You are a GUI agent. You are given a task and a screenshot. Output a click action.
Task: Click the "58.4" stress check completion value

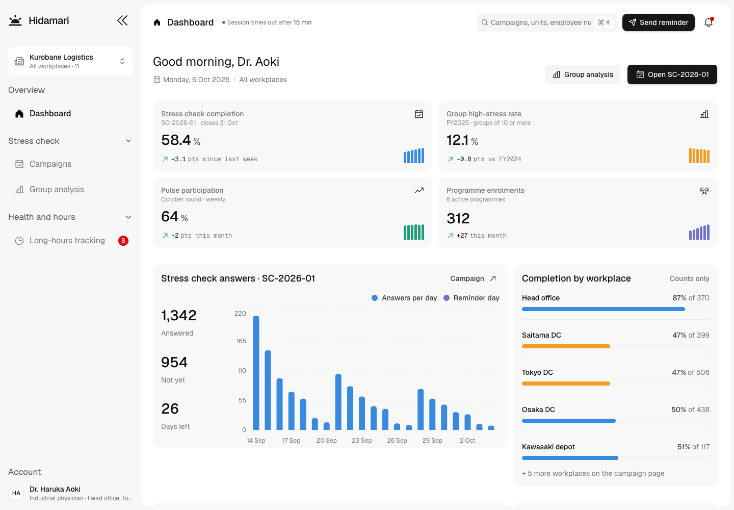click(x=176, y=140)
